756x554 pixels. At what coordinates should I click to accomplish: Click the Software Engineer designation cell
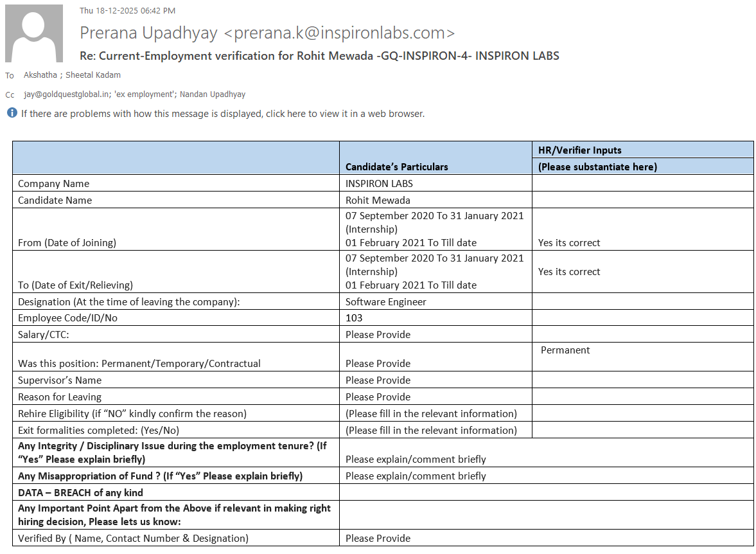click(x=385, y=301)
